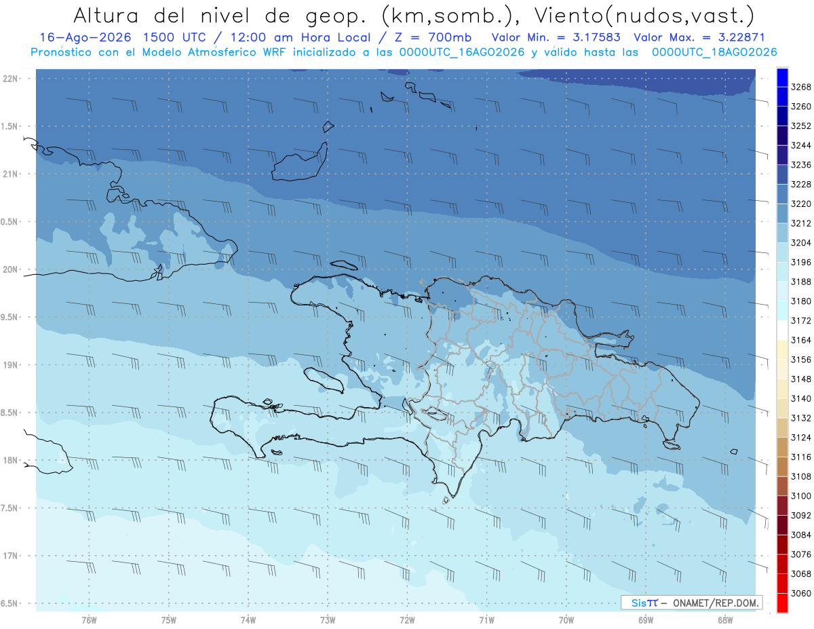Click the 20N latitude label
814x629 pixels.
click(10, 269)
